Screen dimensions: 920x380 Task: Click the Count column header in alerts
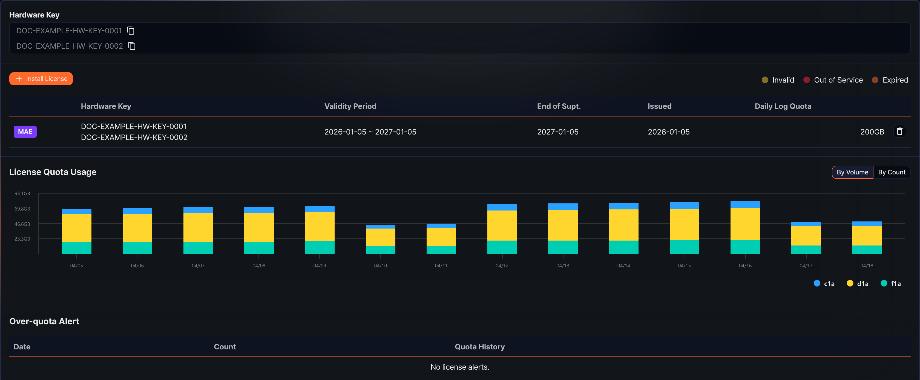[x=225, y=347]
